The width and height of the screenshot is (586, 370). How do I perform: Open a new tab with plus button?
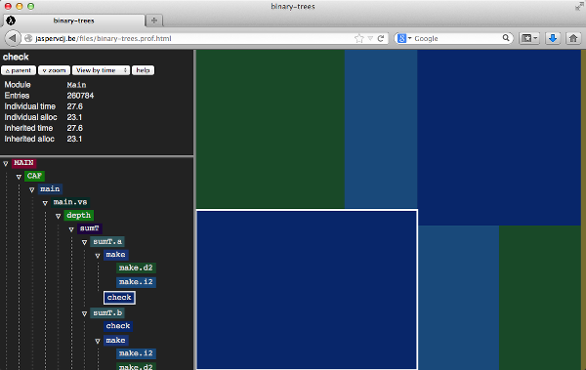154,21
